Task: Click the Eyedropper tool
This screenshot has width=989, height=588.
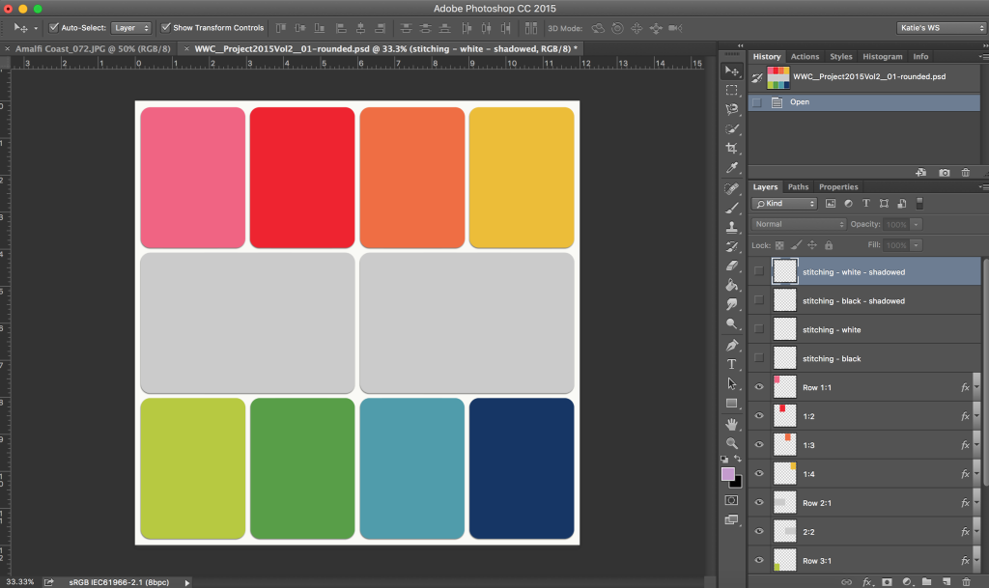Action: click(732, 167)
